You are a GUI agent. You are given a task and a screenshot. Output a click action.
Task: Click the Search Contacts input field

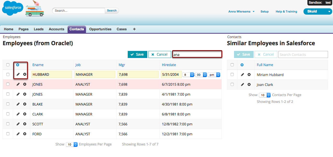click(x=303, y=55)
